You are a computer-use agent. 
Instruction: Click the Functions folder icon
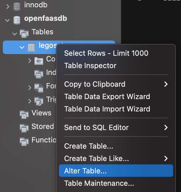coord(24,141)
